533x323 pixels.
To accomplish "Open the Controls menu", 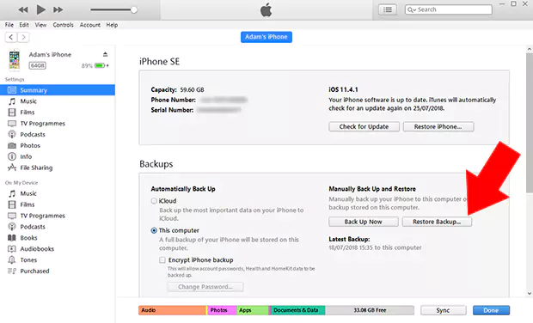I will [x=63, y=25].
